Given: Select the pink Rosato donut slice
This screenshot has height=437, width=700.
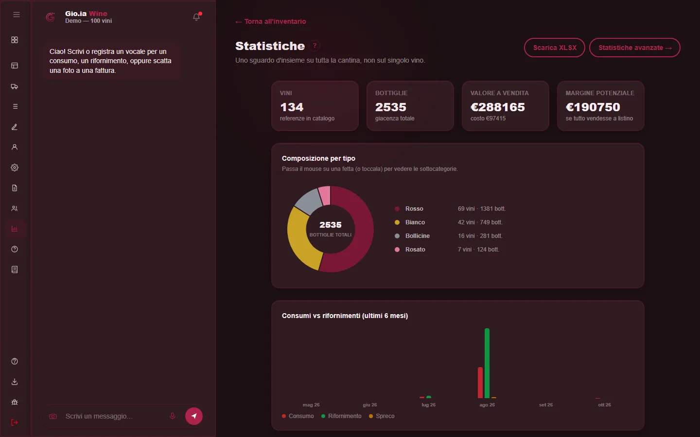Looking at the screenshot, I should (x=325, y=195).
